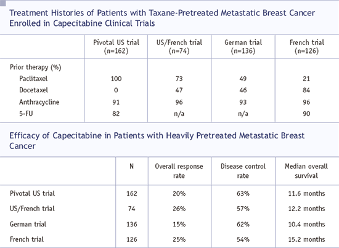Select the Paclitaxel row label
The image size is (339, 248).
[33, 79]
